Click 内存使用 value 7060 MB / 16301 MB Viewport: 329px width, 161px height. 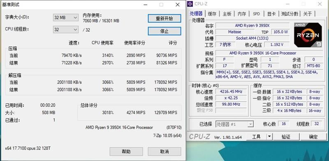101,21
